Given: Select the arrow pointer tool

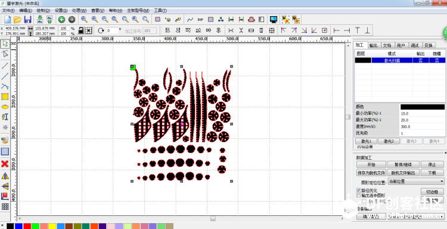Looking at the screenshot, I should pyautogui.click(x=5, y=44).
